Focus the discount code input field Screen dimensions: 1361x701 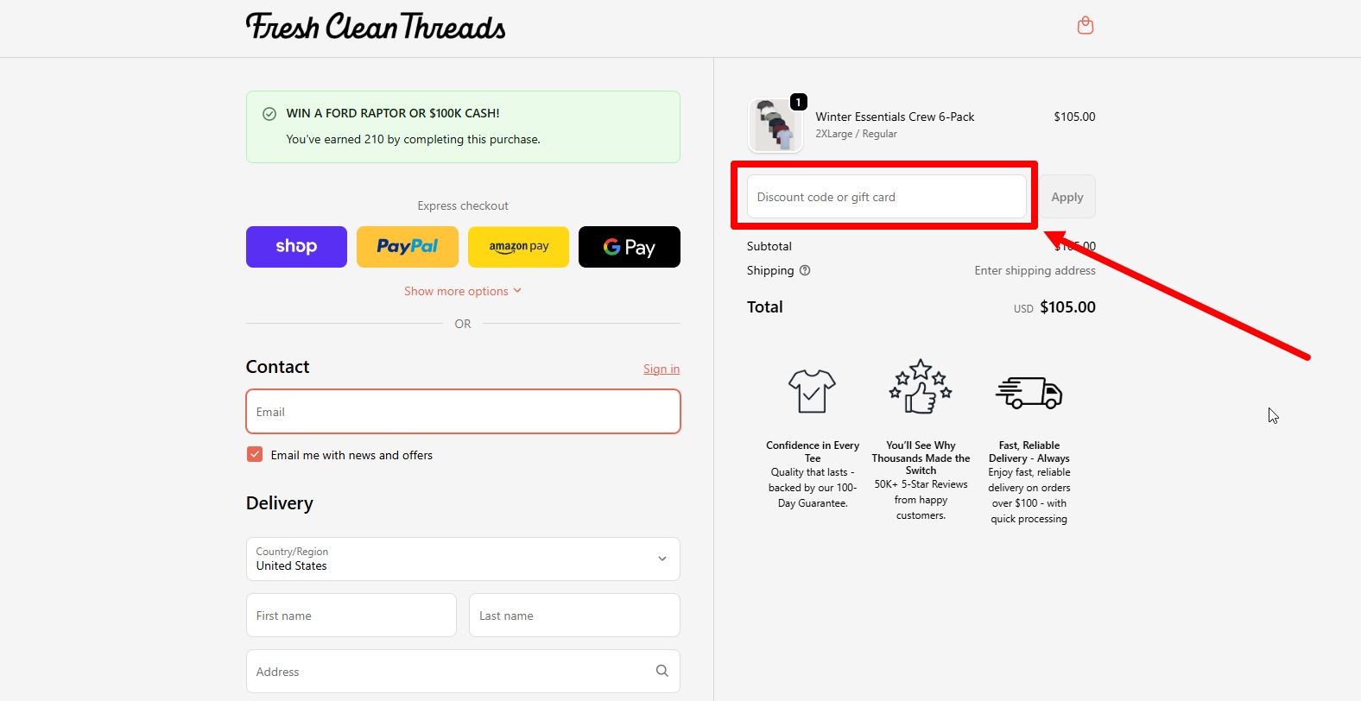[x=886, y=196]
